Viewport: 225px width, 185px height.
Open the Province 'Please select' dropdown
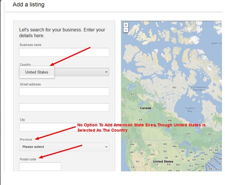click(x=64, y=147)
